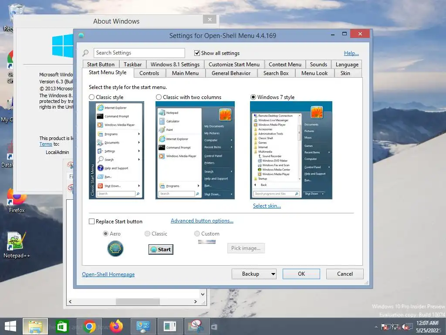446x335 pixels.
Task: Choose the Custom start button radio
Action: tap(197, 234)
